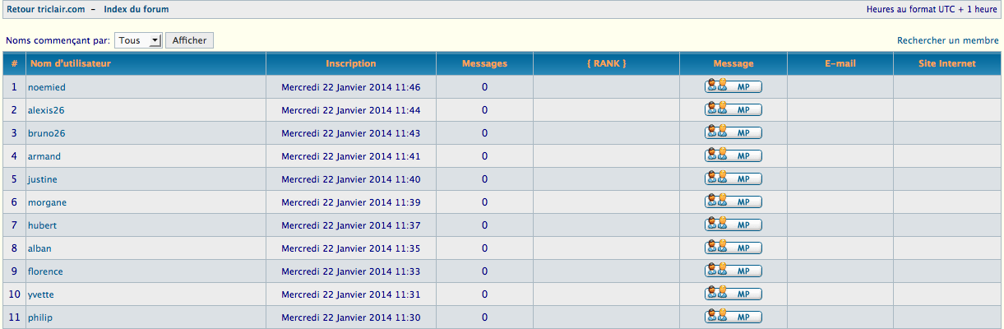Open Rechercher un membre link
Screen dimensions: 1004x329
pyautogui.click(x=947, y=40)
